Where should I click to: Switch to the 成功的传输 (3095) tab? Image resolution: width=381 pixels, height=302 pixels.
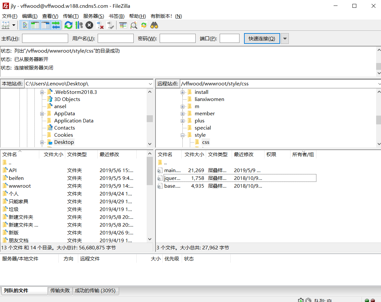click(95, 291)
